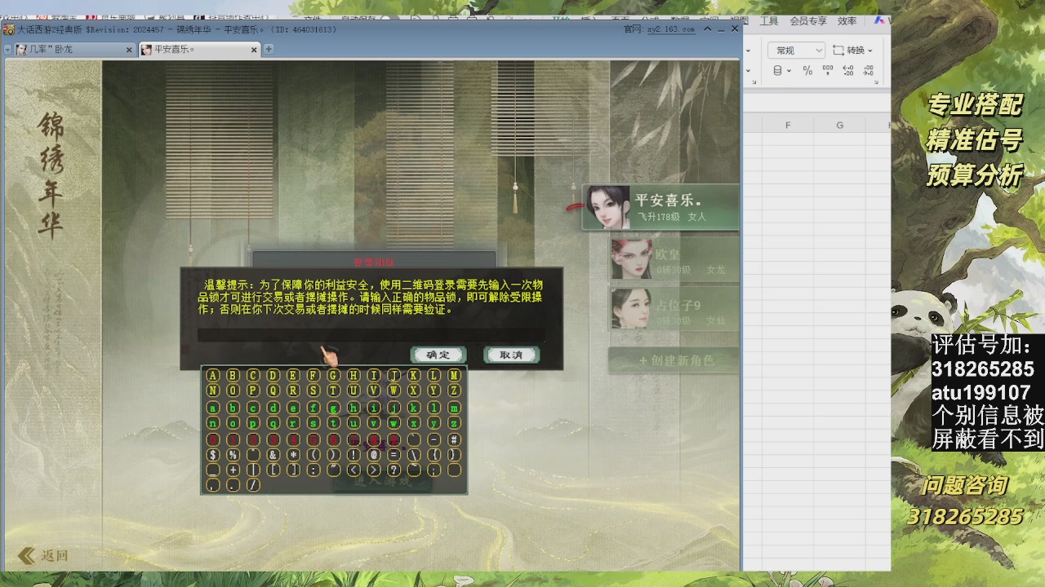The image size is (1045, 587).
Task: Click the $ symbol key
Action: [x=213, y=455]
